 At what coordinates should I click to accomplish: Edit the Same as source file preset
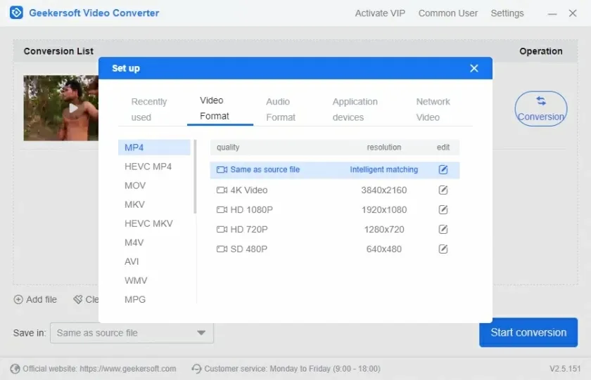443,170
